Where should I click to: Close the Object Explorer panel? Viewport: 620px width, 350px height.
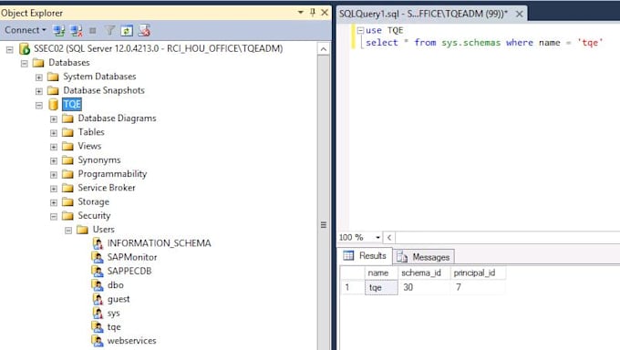click(325, 13)
